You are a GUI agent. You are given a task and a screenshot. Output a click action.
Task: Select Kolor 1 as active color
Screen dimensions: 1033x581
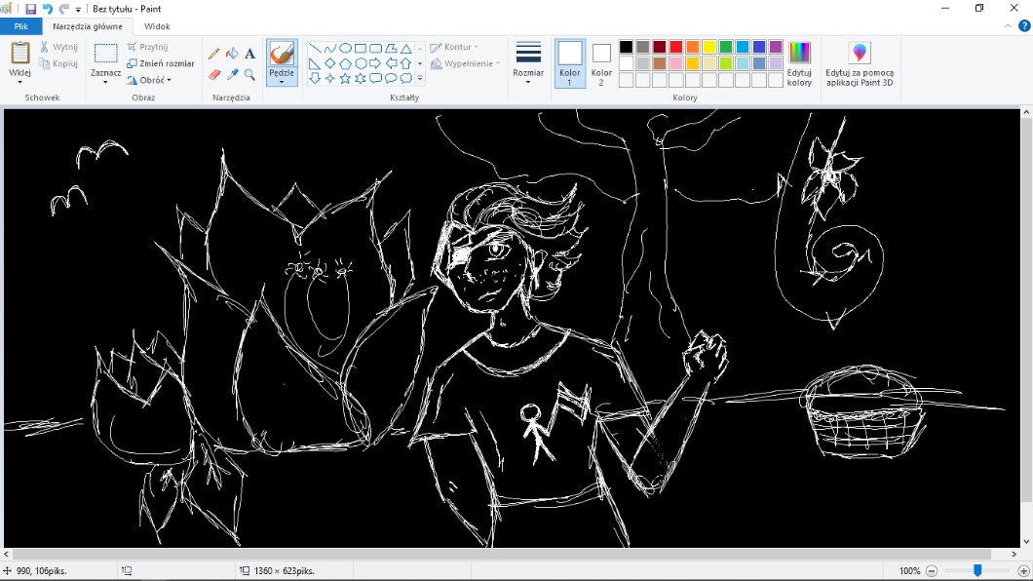(x=570, y=64)
